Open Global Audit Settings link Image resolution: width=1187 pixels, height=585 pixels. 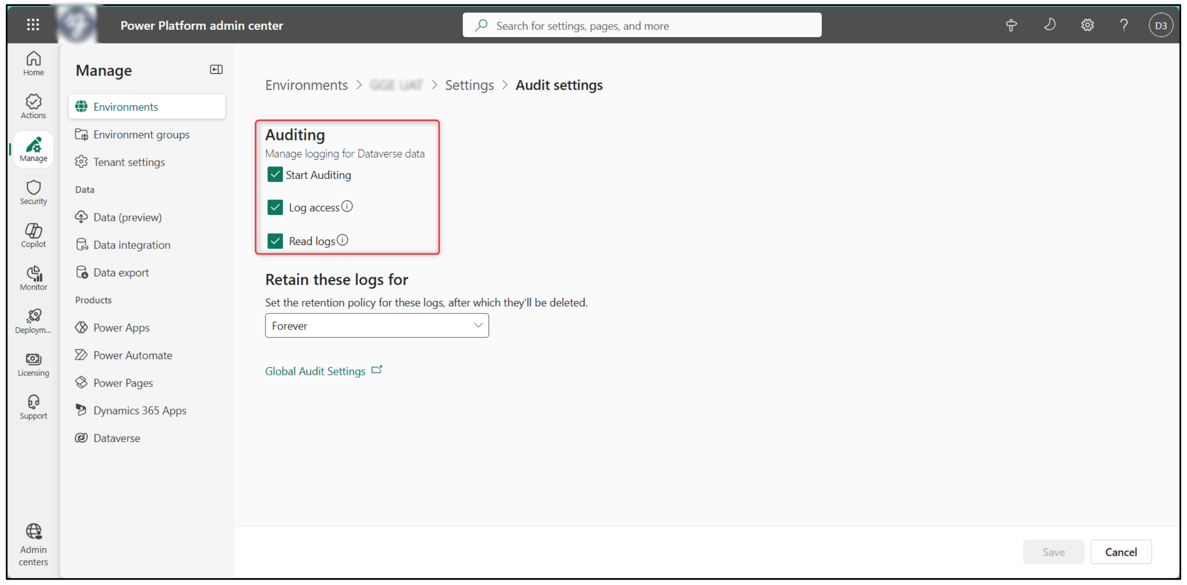coord(316,371)
